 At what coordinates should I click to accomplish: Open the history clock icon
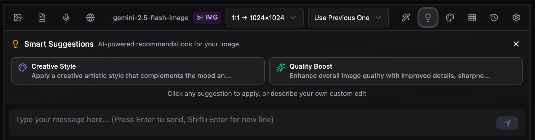(494, 18)
